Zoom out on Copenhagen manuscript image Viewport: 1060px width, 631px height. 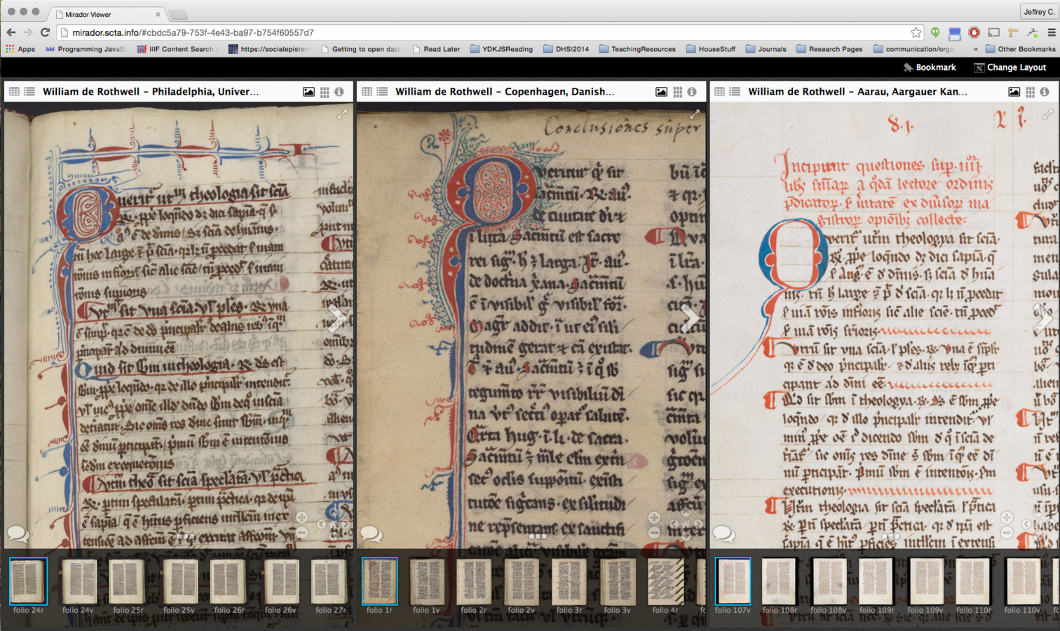[x=654, y=533]
